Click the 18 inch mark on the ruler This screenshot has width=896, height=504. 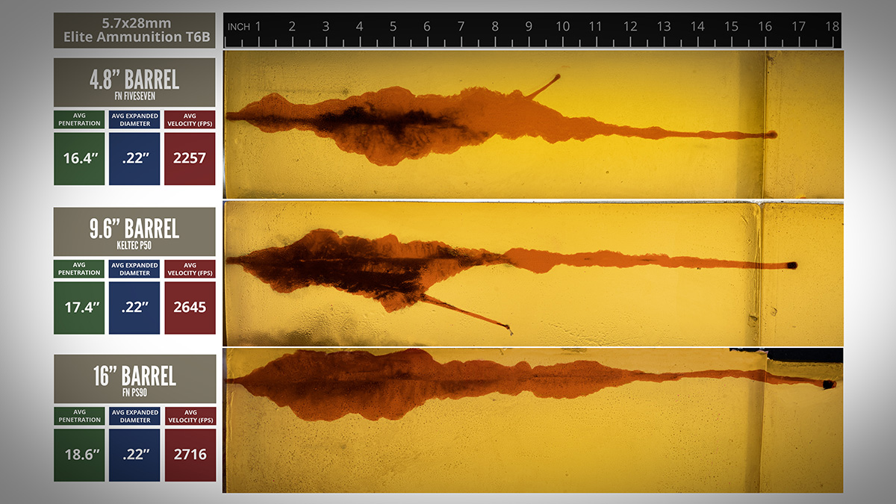tap(832, 27)
